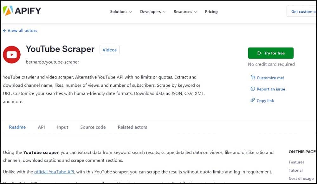Open the Developers menu
The height and width of the screenshot is (184, 317).
(x=153, y=12)
